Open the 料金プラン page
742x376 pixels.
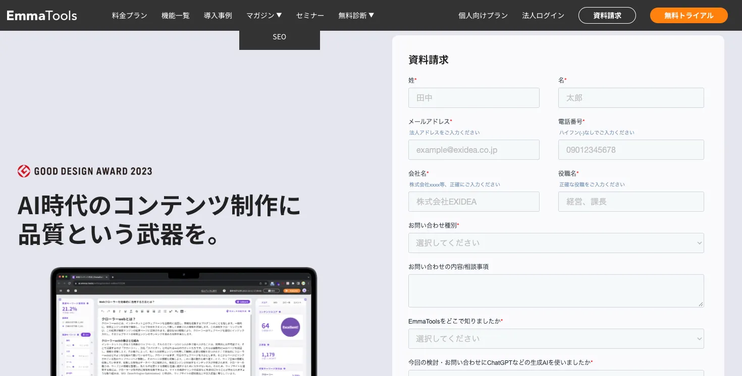point(130,16)
